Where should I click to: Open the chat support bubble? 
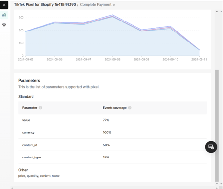pyautogui.click(x=211, y=147)
